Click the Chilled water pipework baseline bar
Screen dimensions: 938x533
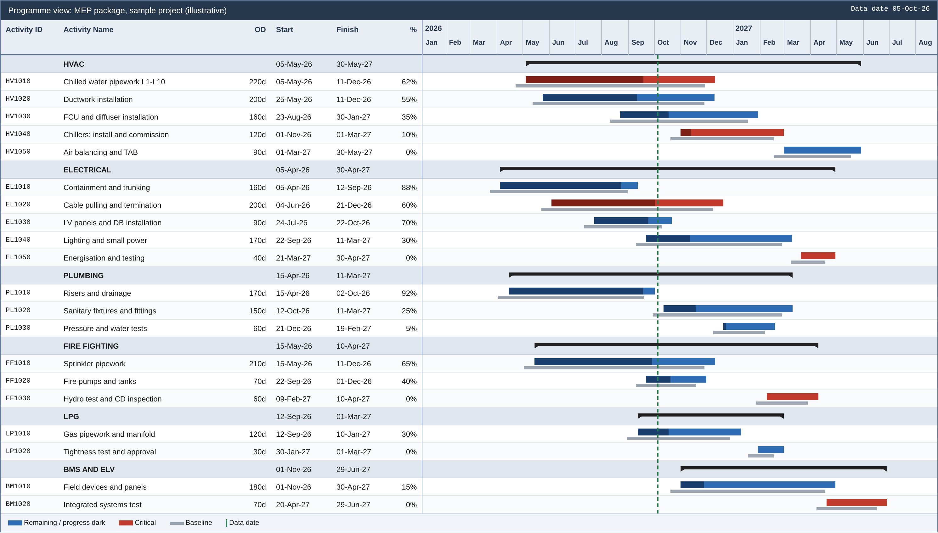click(610, 86)
